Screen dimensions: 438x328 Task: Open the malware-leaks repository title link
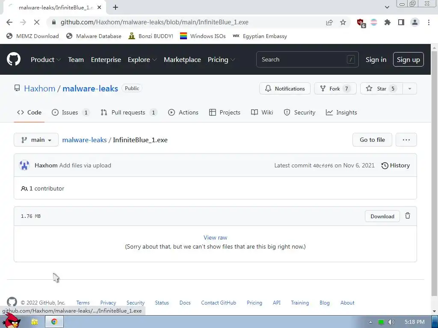pos(90,88)
